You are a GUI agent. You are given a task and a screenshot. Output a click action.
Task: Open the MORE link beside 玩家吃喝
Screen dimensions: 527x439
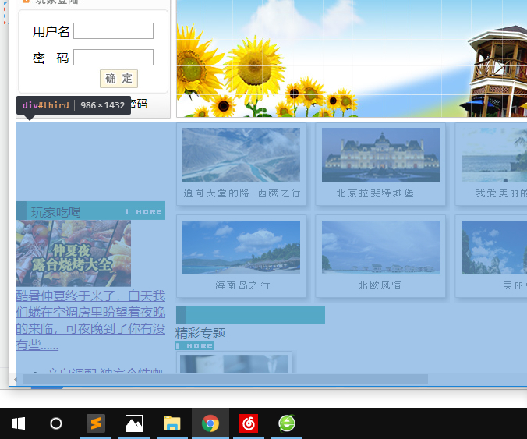144,212
